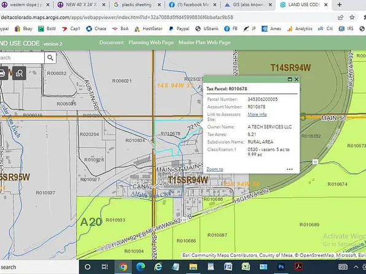Go to Master Plan Web Page
Screen dimensions: 366x274
tap(204, 42)
